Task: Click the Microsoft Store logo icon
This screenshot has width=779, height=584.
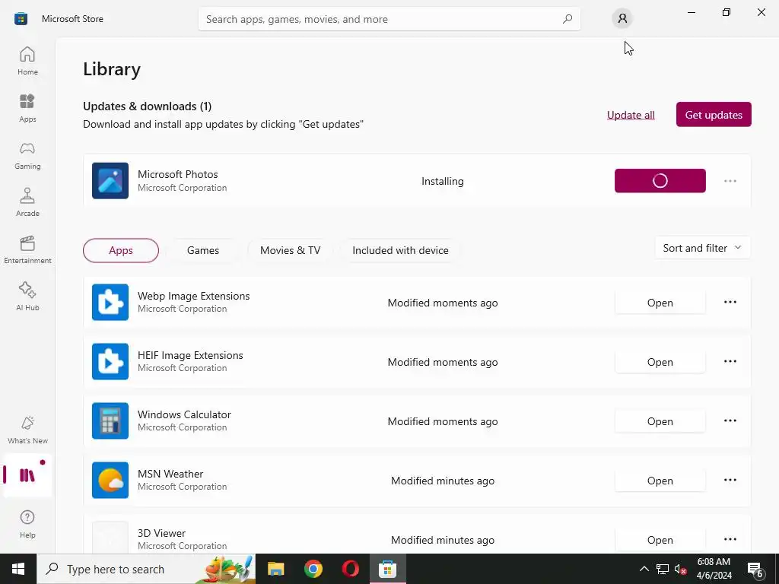Action: coord(21,19)
